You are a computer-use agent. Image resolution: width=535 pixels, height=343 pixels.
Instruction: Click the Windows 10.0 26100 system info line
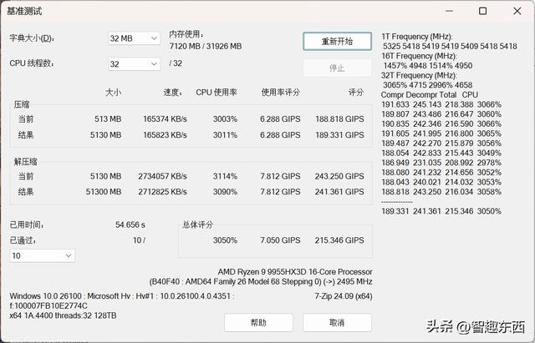(122, 296)
